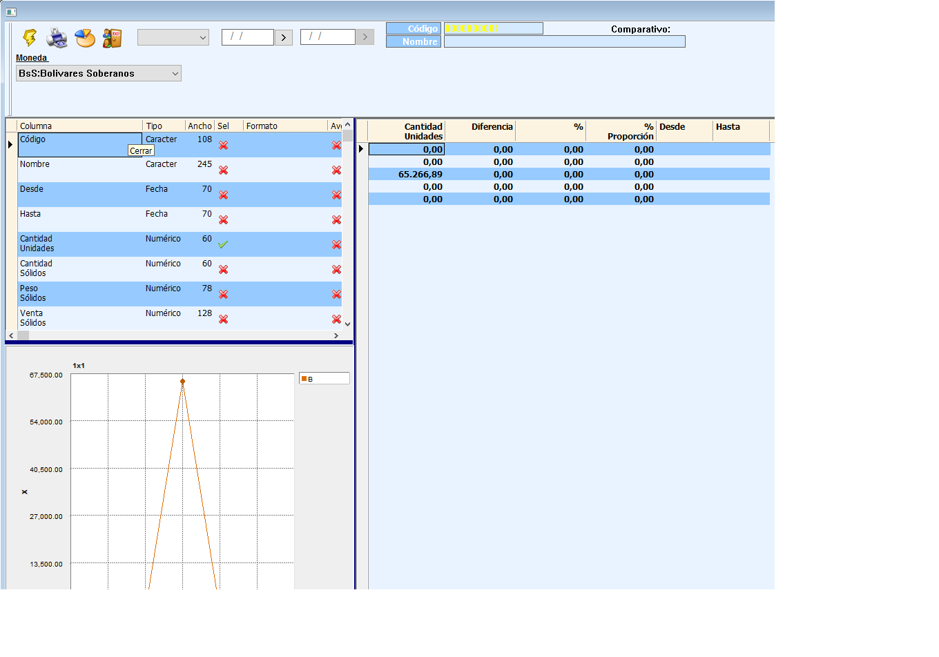This screenshot has height=657, width=939.
Task: Click the arrow button after the first date field
Action: (284, 37)
